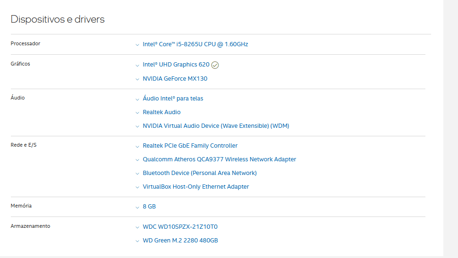Expand chevron beside Qualcomm Atheros QCA9377

(137, 160)
